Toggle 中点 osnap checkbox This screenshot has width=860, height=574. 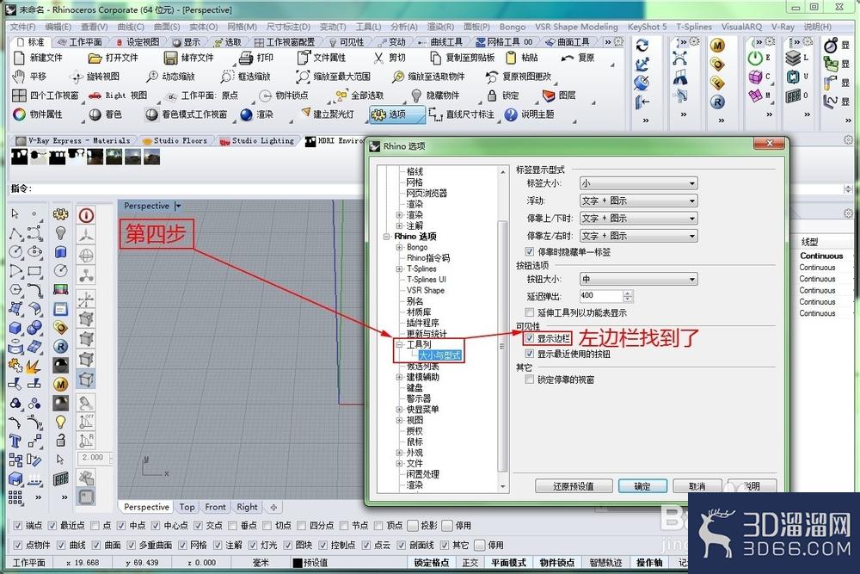121,525
